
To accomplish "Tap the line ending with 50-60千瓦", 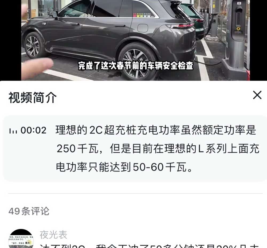I will pyautogui.click(x=124, y=167).
